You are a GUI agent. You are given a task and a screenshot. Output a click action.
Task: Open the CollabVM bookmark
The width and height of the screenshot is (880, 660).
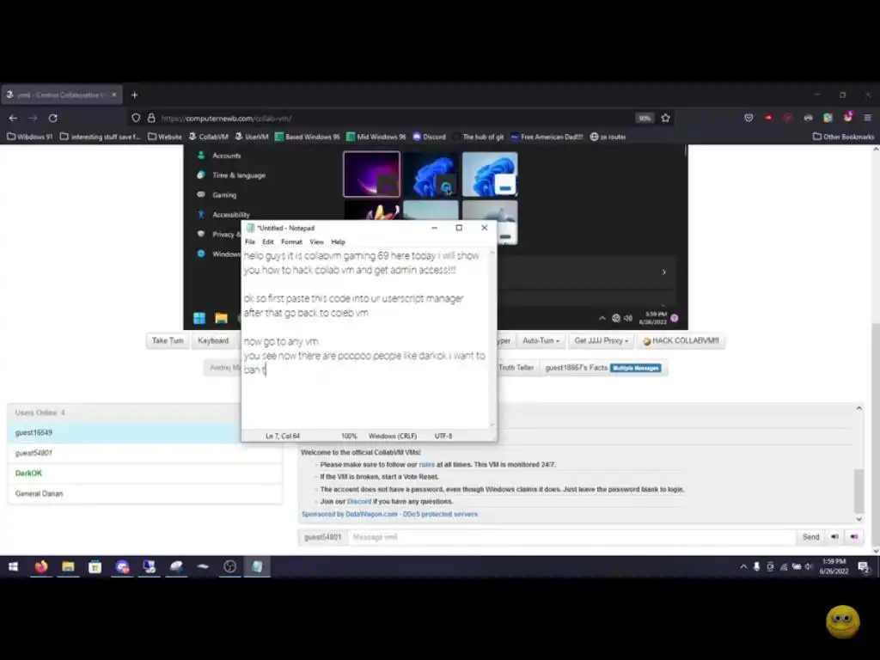point(208,137)
